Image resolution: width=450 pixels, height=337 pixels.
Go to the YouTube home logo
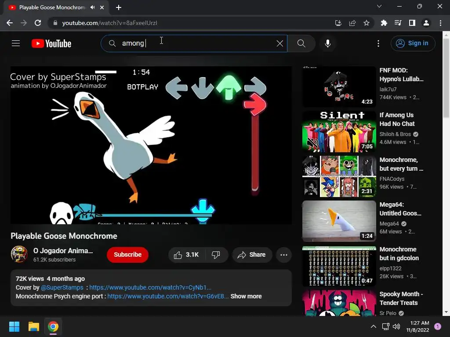tap(51, 43)
